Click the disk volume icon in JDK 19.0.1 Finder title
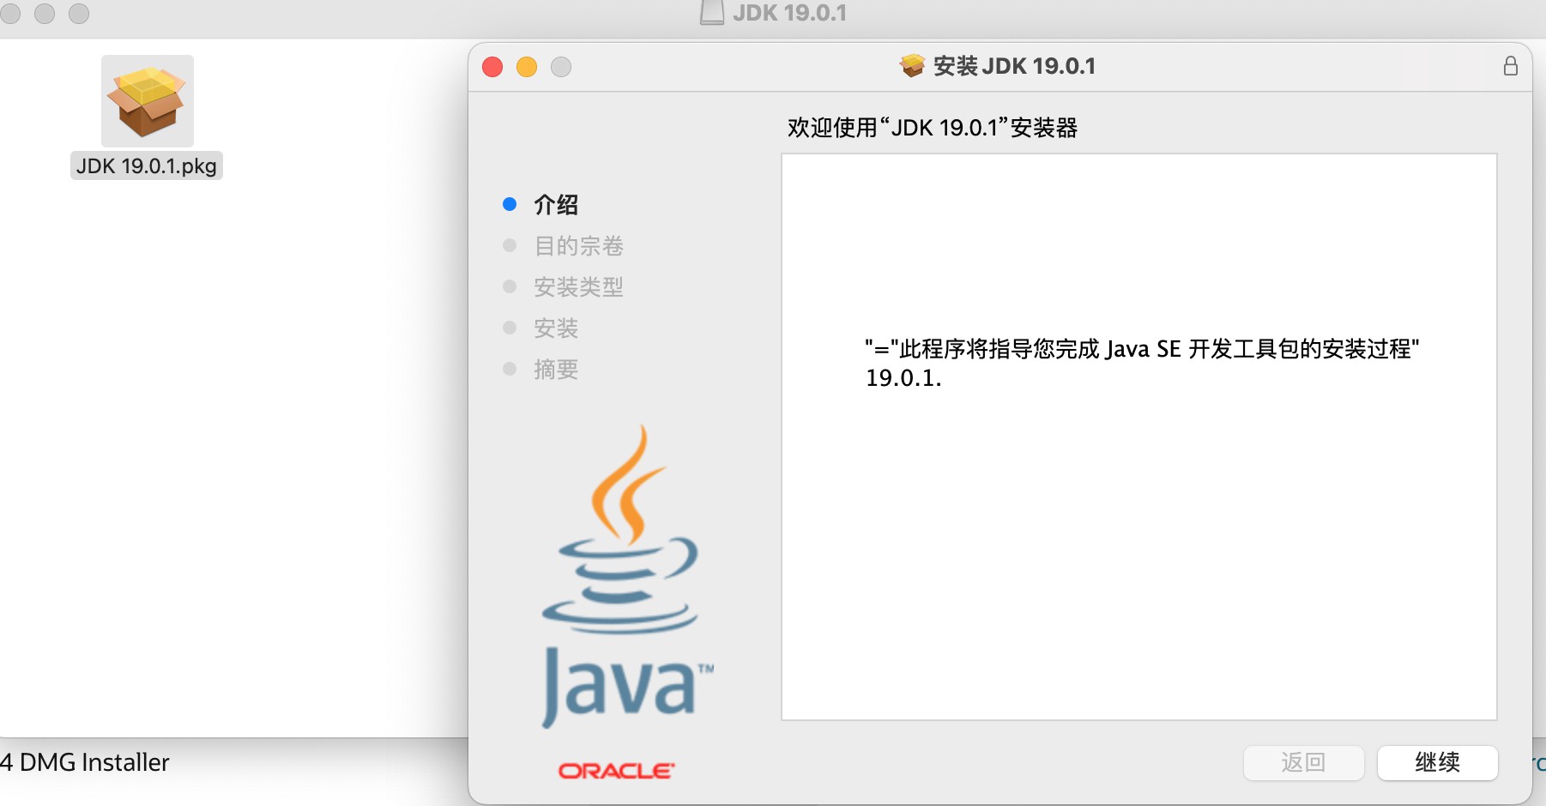This screenshot has width=1546, height=806. pos(712,12)
